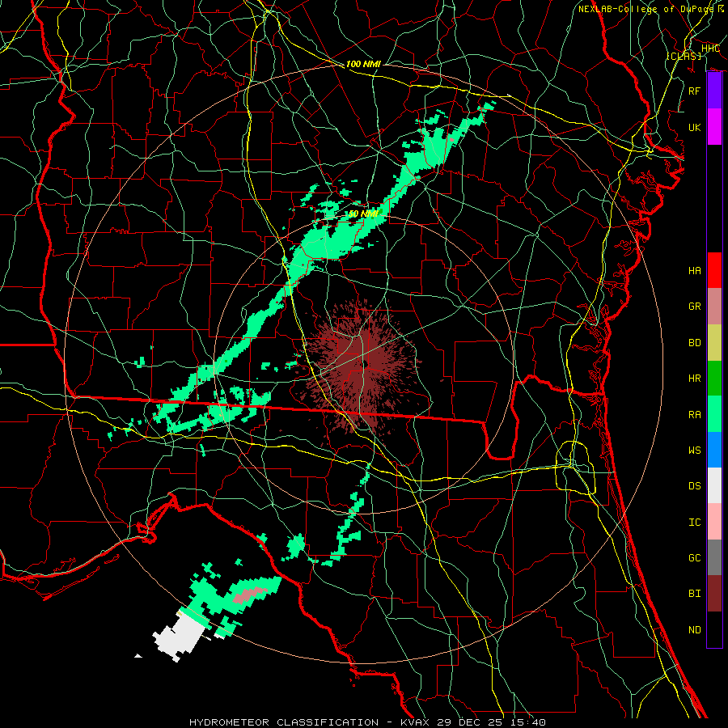728x728 pixels.
Task: Click the "ND" legend label
Action: point(695,630)
